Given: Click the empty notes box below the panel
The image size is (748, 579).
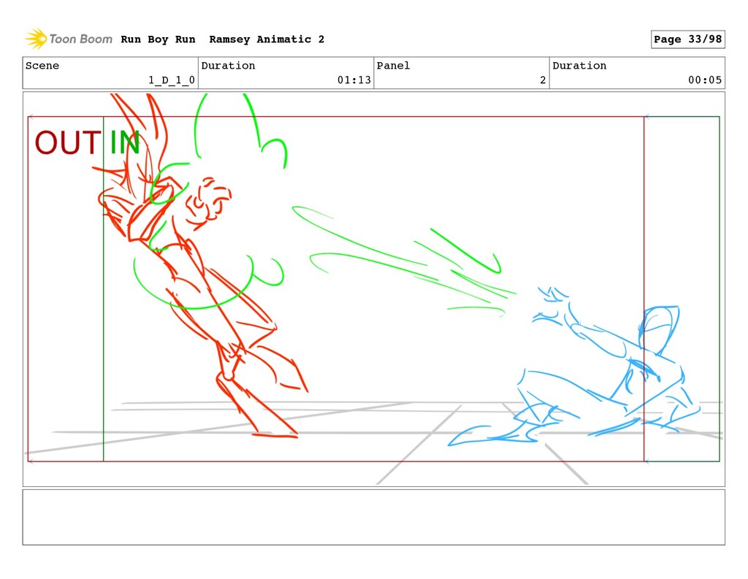Looking at the screenshot, I should pos(373,517).
